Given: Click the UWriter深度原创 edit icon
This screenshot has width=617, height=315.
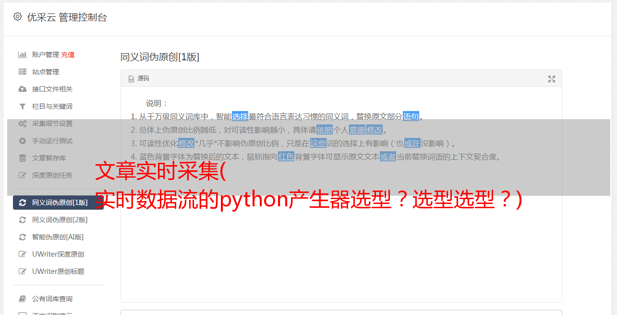Looking at the screenshot, I should (x=22, y=254).
